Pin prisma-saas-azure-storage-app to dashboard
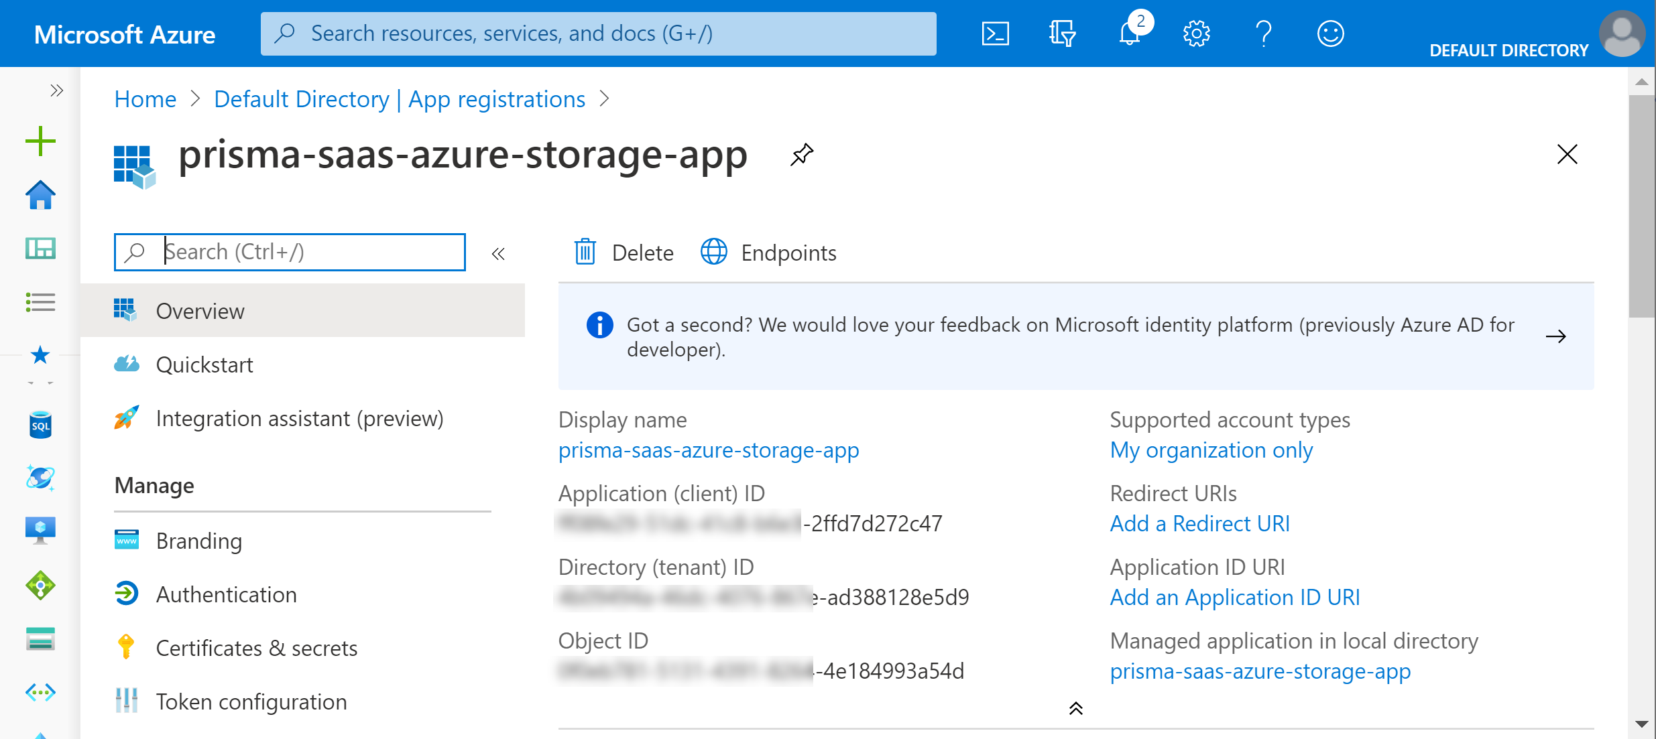 (802, 155)
